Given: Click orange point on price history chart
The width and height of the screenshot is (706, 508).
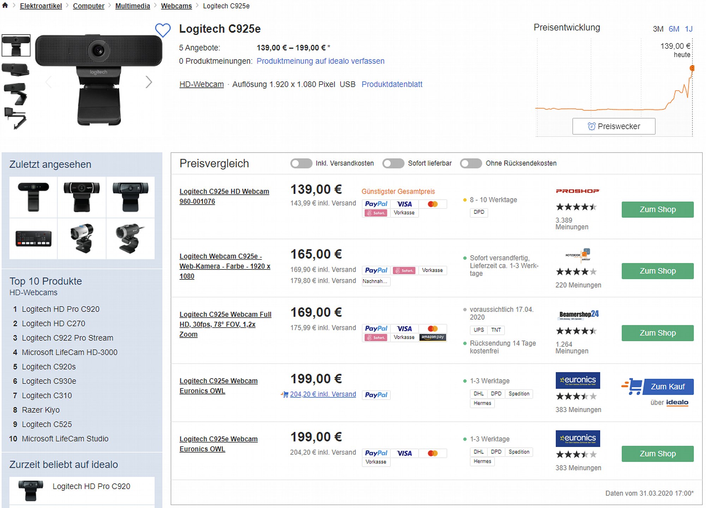Looking at the screenshot, I should 692,68.
